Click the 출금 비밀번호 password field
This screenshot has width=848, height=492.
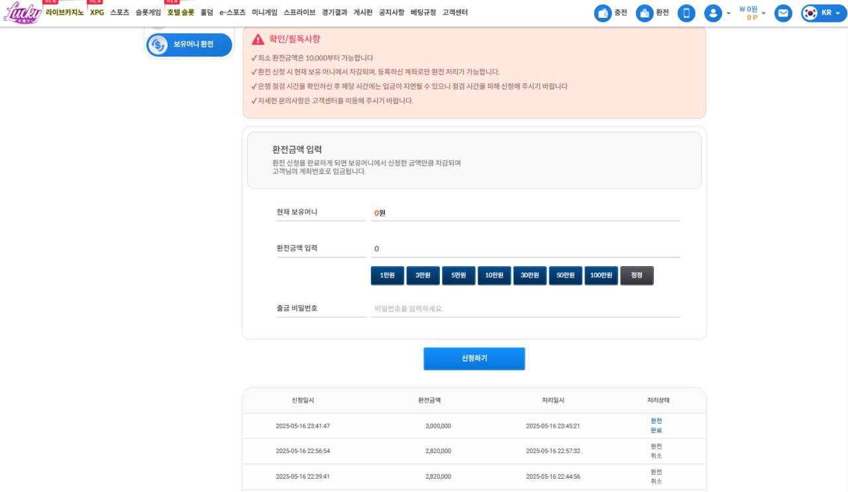(x=525, y=309)
